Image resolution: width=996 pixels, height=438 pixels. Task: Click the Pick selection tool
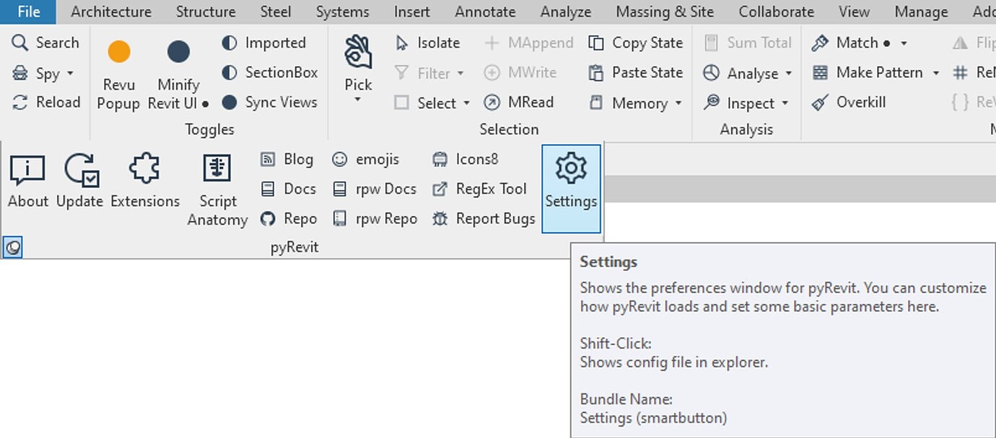[x=358, y=65]
